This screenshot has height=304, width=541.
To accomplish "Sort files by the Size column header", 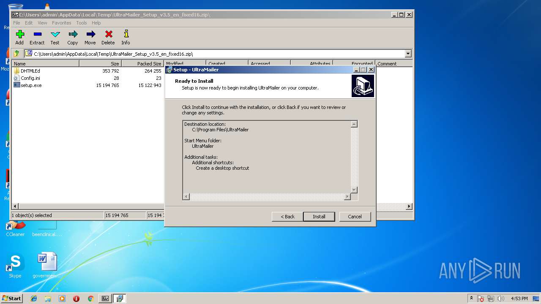I will coord(101,64).
